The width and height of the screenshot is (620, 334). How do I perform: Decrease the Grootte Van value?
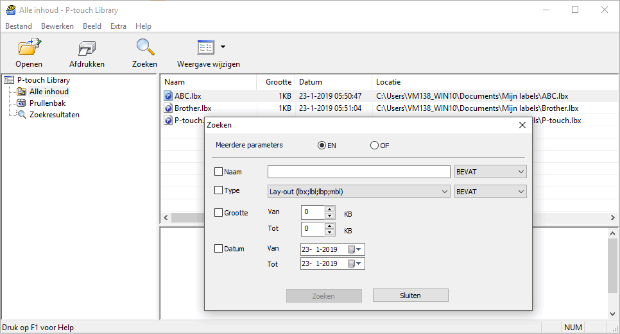[330, 215]
